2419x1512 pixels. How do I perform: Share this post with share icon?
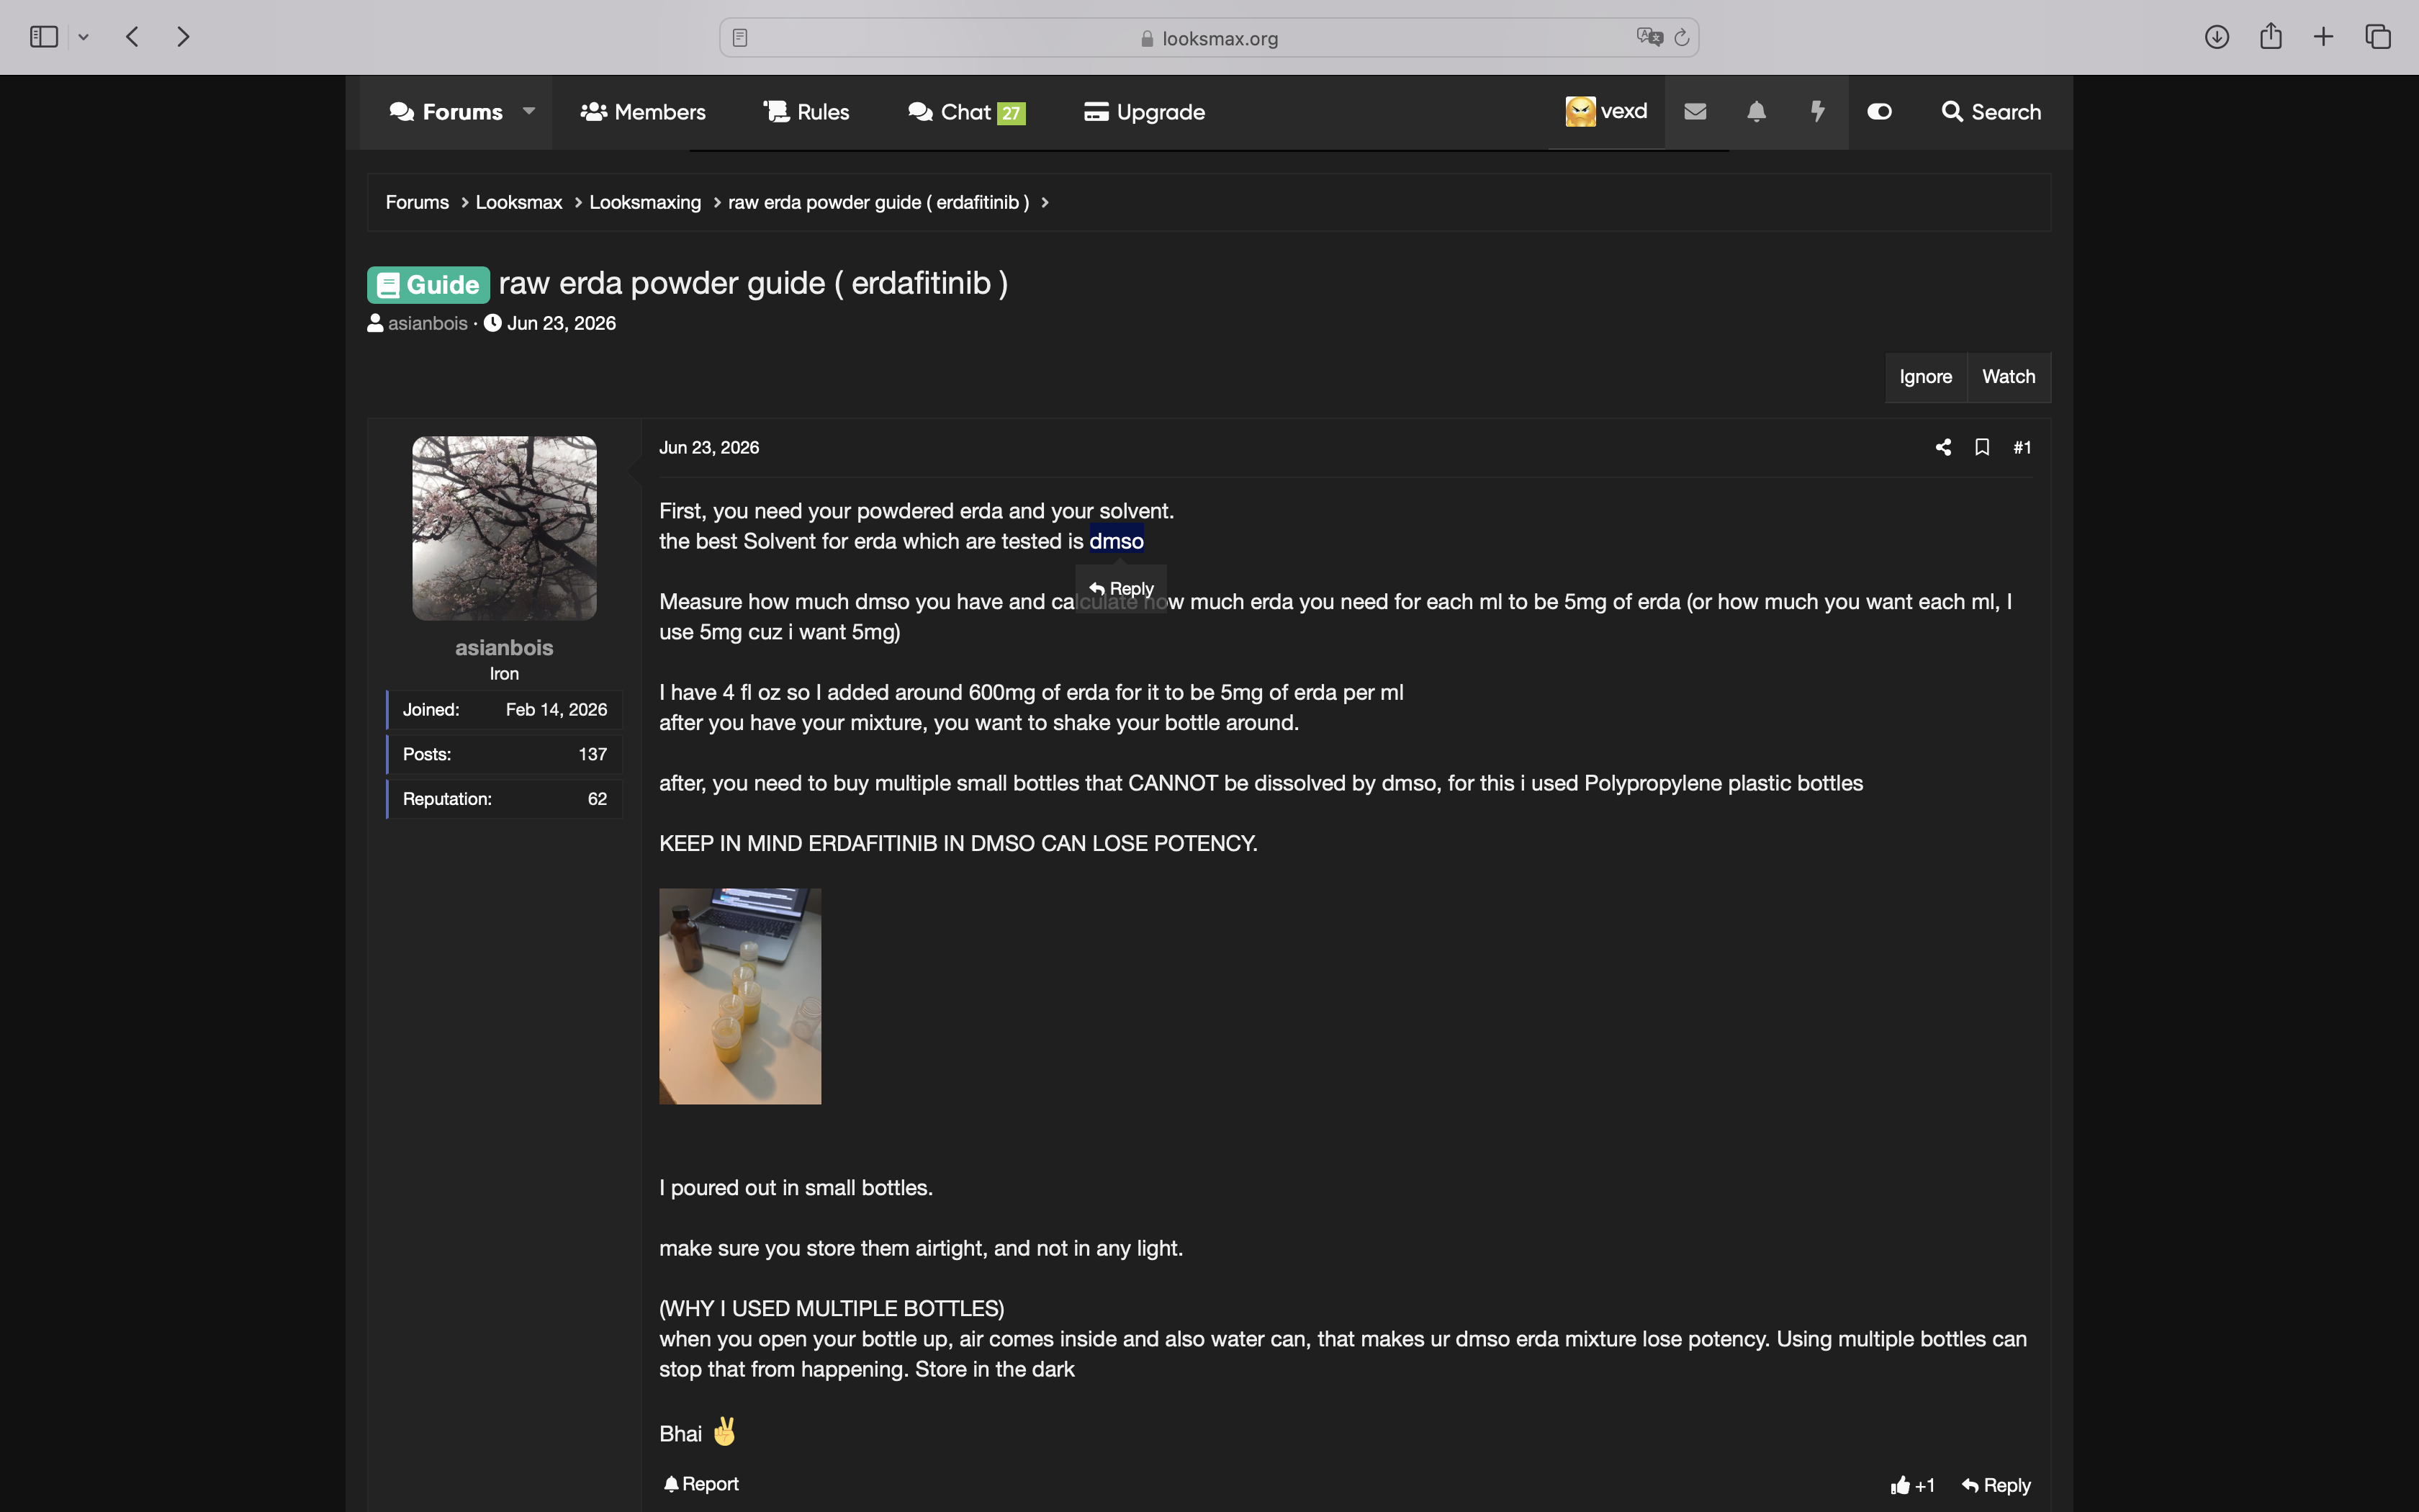tap(1943, 447)
